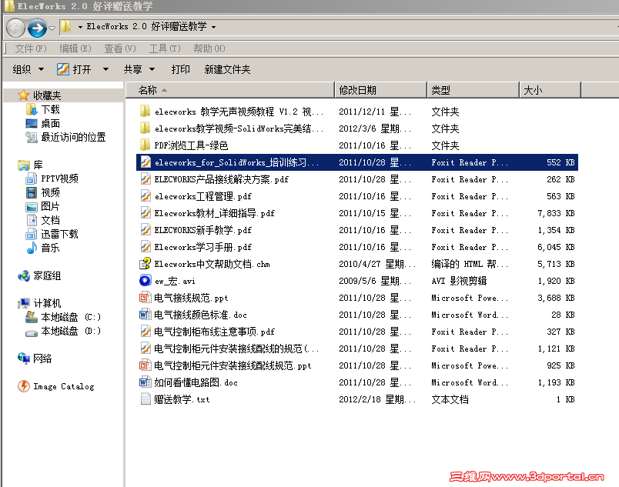Open the PPTV视频 library
This screenshot has width=619, height=487.
click(52, 178)
